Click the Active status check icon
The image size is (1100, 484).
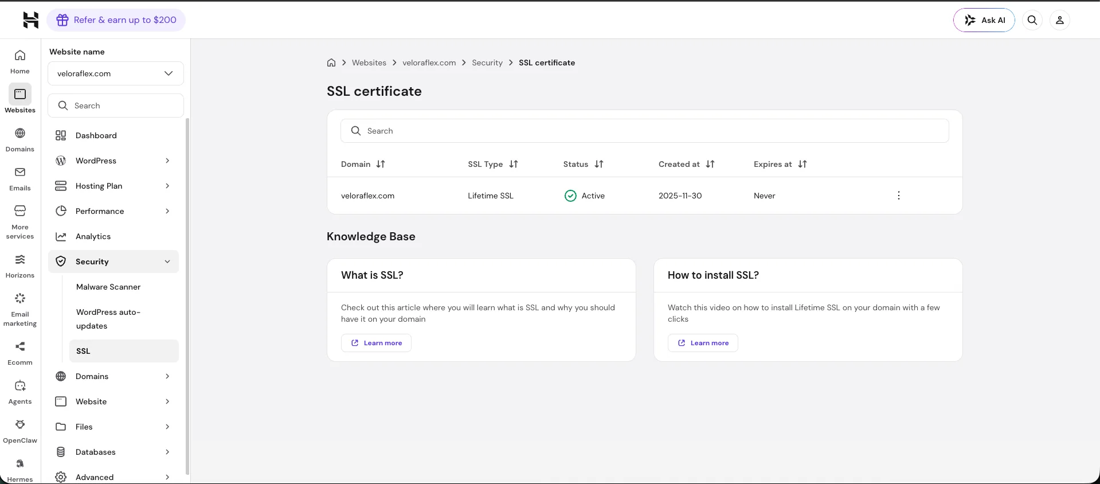570,196
